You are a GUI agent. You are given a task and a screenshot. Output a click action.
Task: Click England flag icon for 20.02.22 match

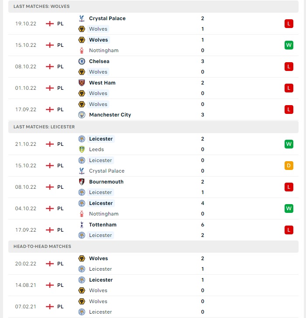tap(50, 264)
